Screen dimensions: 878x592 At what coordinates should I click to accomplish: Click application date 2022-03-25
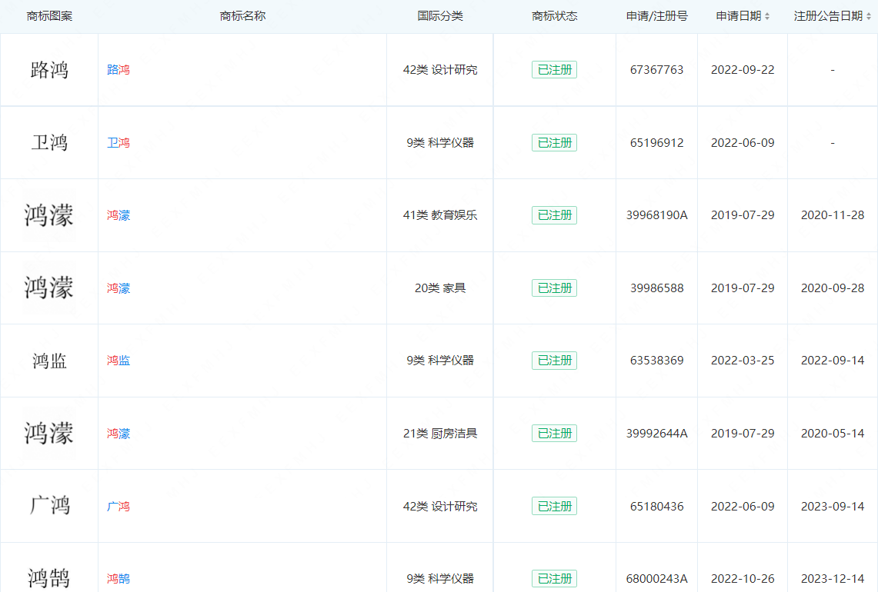743,361
